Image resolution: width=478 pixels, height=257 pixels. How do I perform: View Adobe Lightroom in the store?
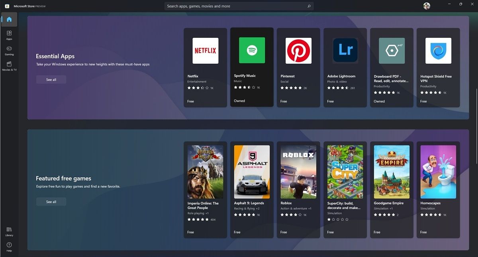[345, 67]
